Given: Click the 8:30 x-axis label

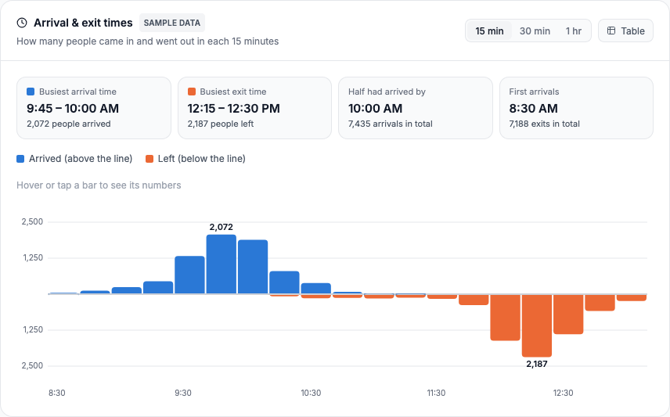Looking at the screenshot, I should (57, 393).
